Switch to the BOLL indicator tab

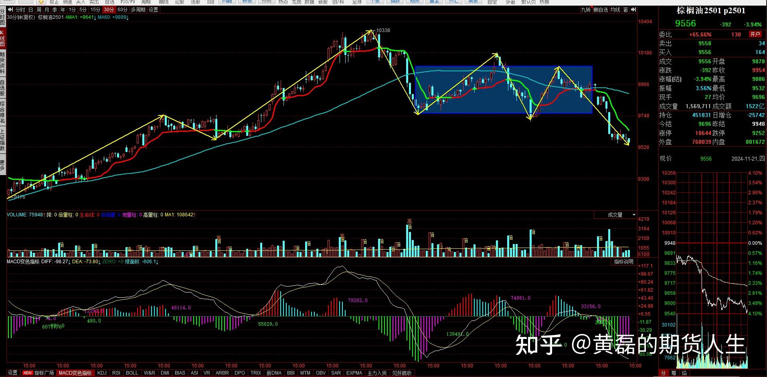[x=132, y=373]
